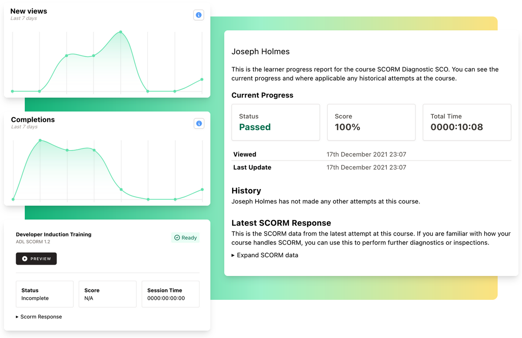522x338 pixels.
Task: Open the Developer Induction Training title
Action: pos(53,234)
